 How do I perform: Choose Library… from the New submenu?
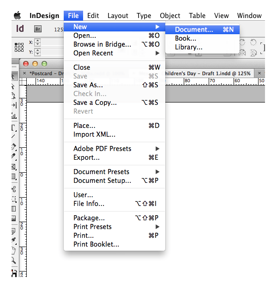point(202,47)
